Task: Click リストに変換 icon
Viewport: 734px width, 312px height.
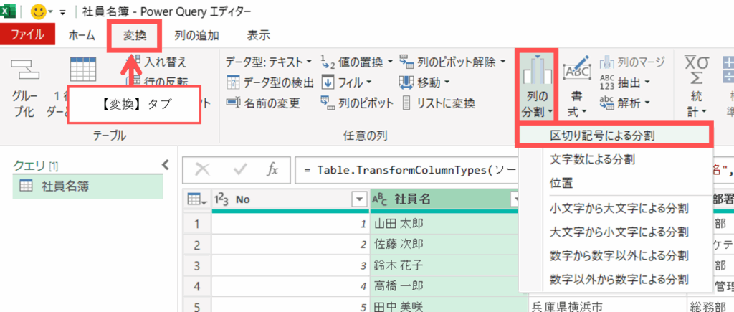Action: pos(407,103)
